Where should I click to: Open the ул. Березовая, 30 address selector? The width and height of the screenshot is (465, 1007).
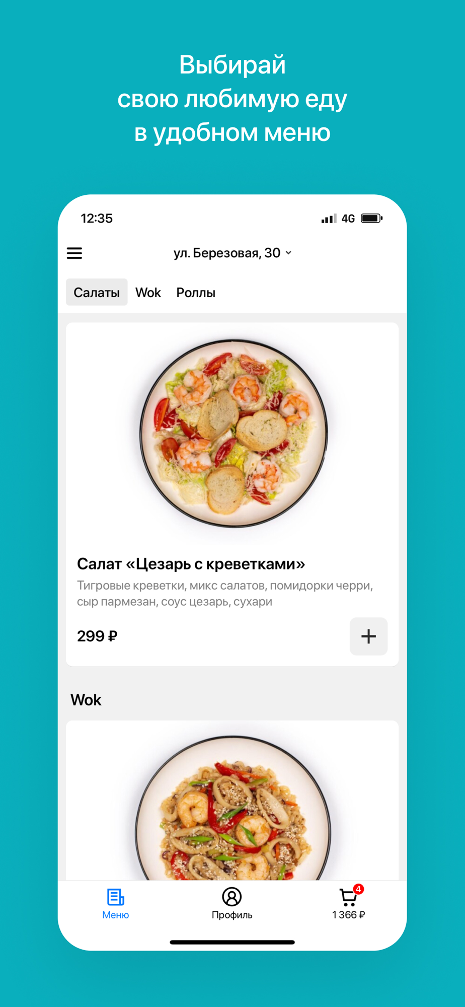pyautogui.click(x=232, y=253)
